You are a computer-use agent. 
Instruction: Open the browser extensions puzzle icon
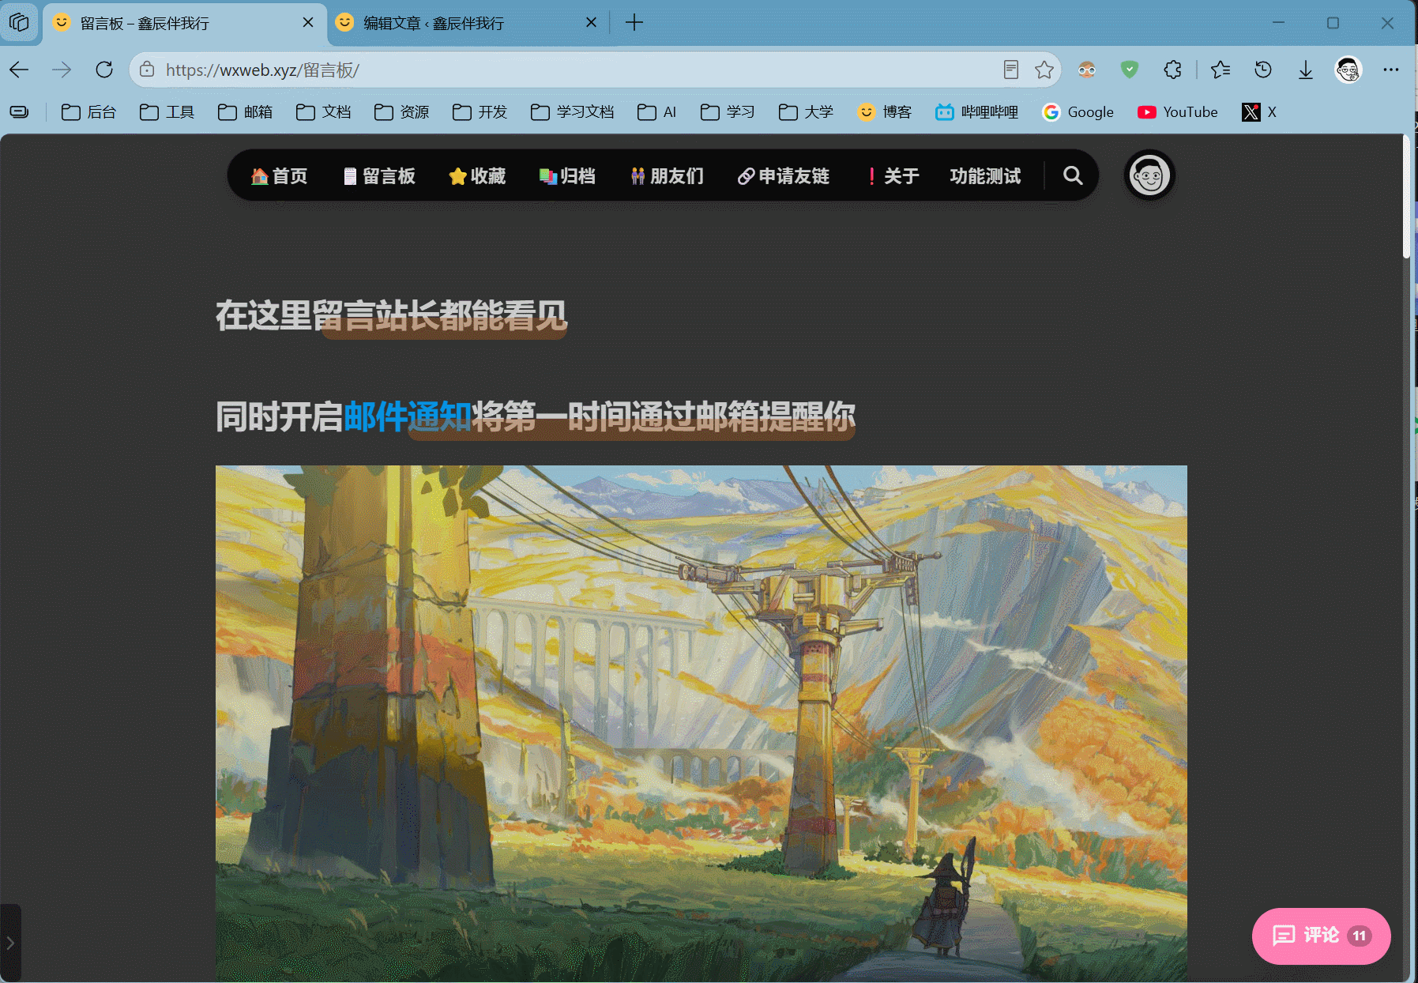[x=1172, y=70]
